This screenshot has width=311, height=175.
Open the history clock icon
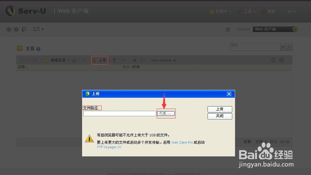[x=24, y=29]
